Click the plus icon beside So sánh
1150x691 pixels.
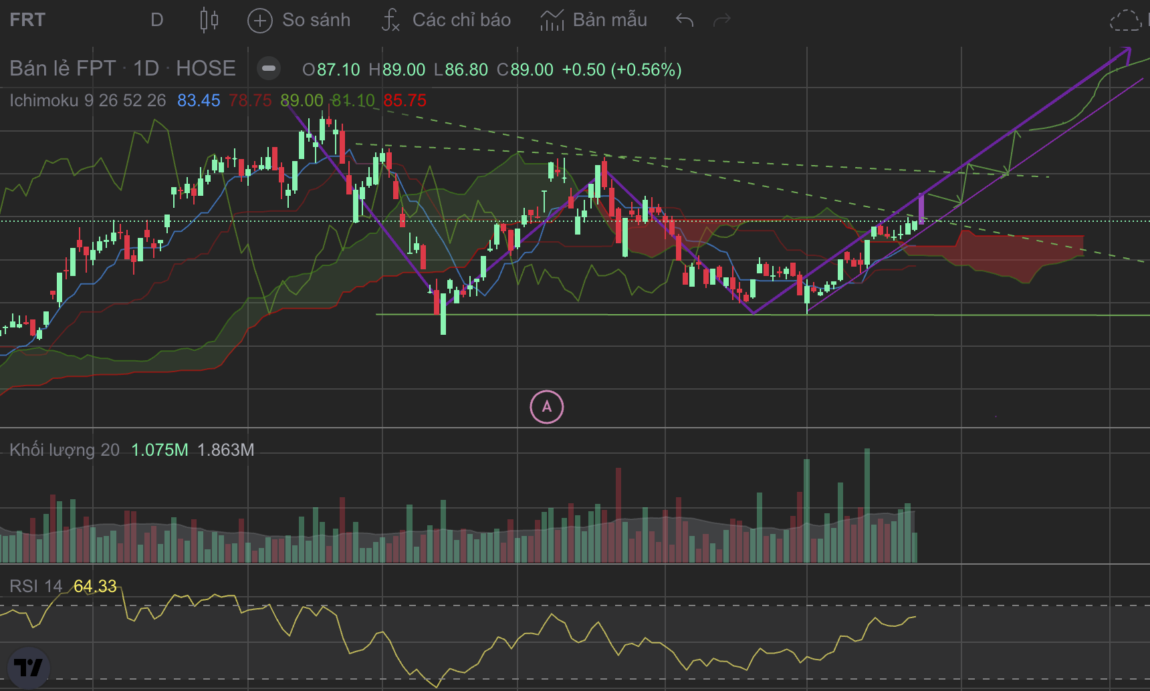(x=260, y=21)
